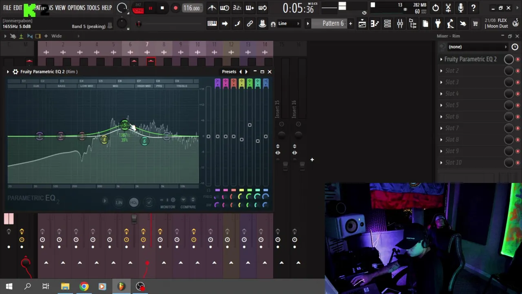Open the Channel rack icon
Screen dimensions: 522x294
387,24
